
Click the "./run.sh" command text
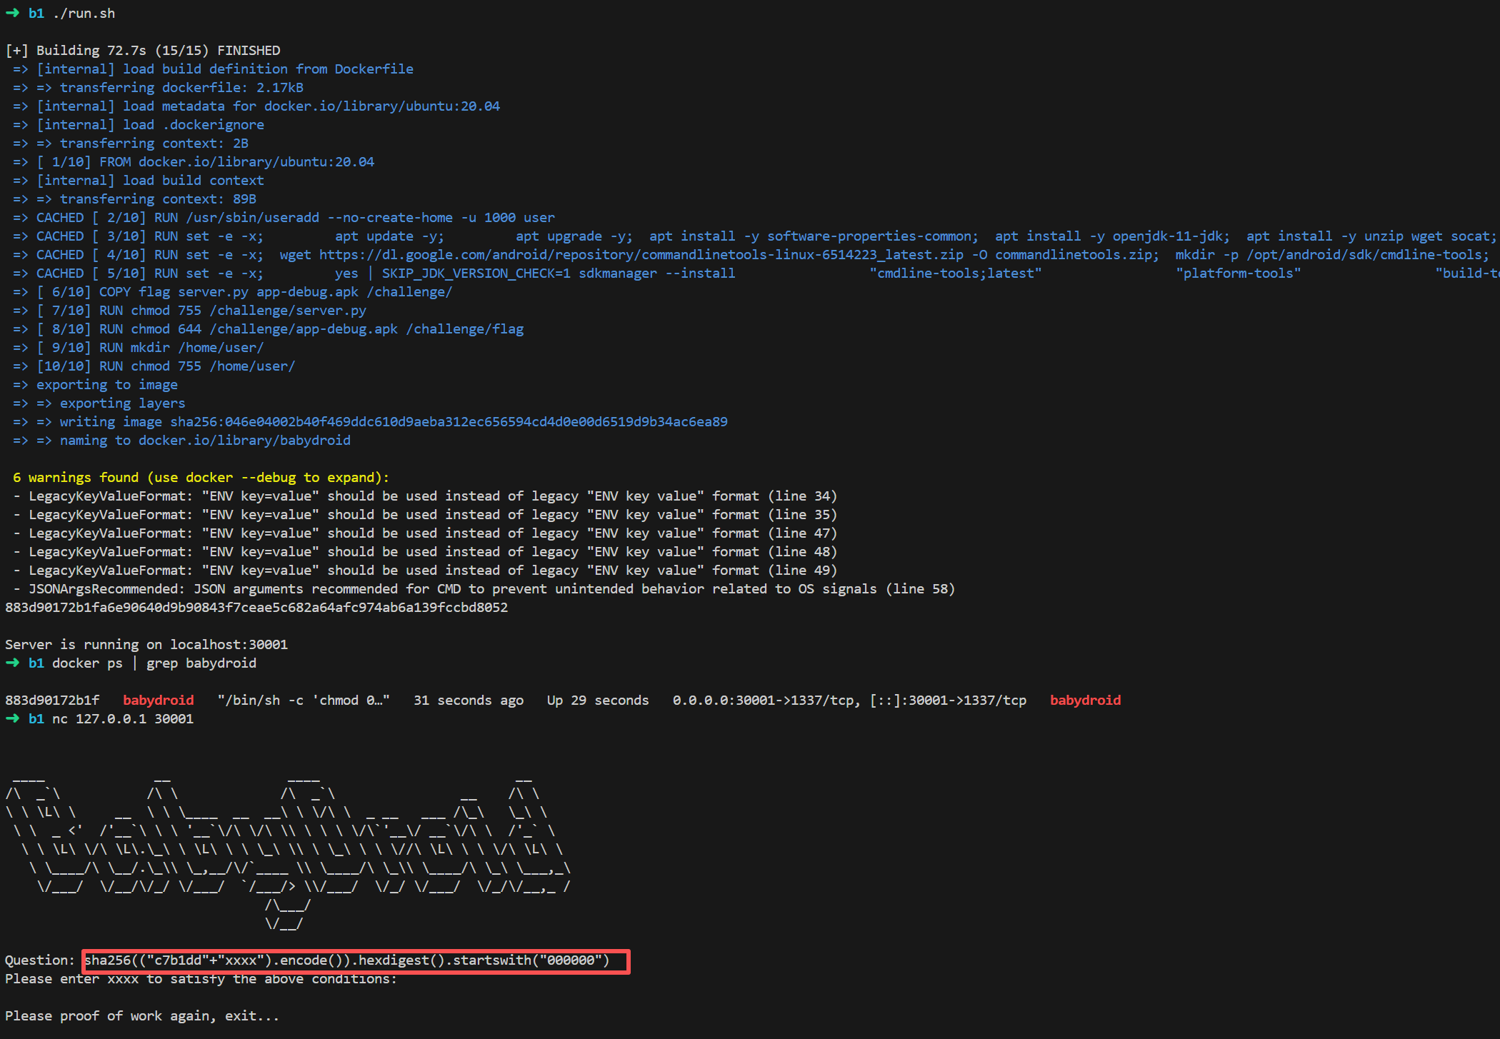(84, 13)
